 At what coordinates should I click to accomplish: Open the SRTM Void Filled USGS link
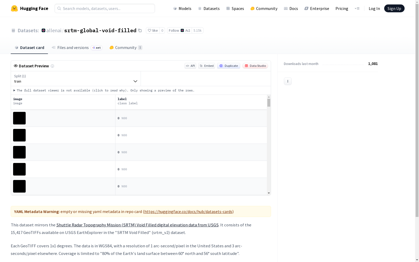(137, 225)
